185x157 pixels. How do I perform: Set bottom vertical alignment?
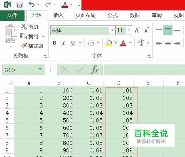point(177,32)
